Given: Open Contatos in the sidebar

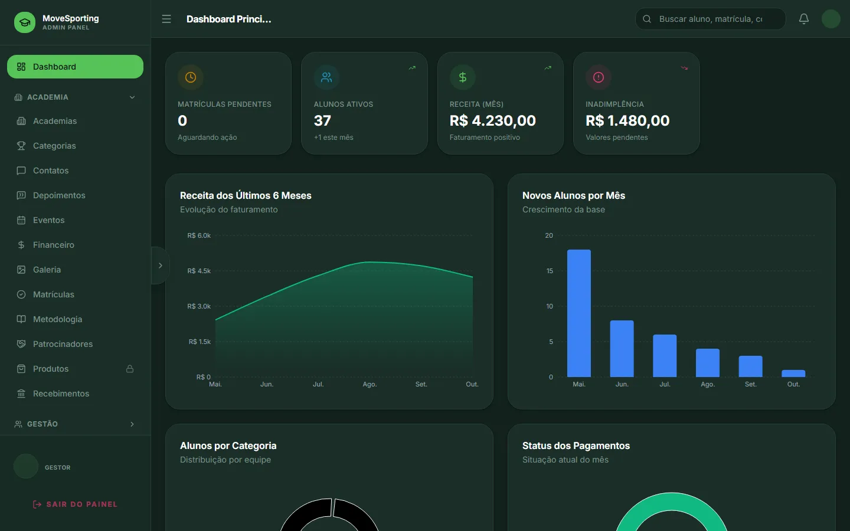Looking at the screenshot, I should 75,171.
